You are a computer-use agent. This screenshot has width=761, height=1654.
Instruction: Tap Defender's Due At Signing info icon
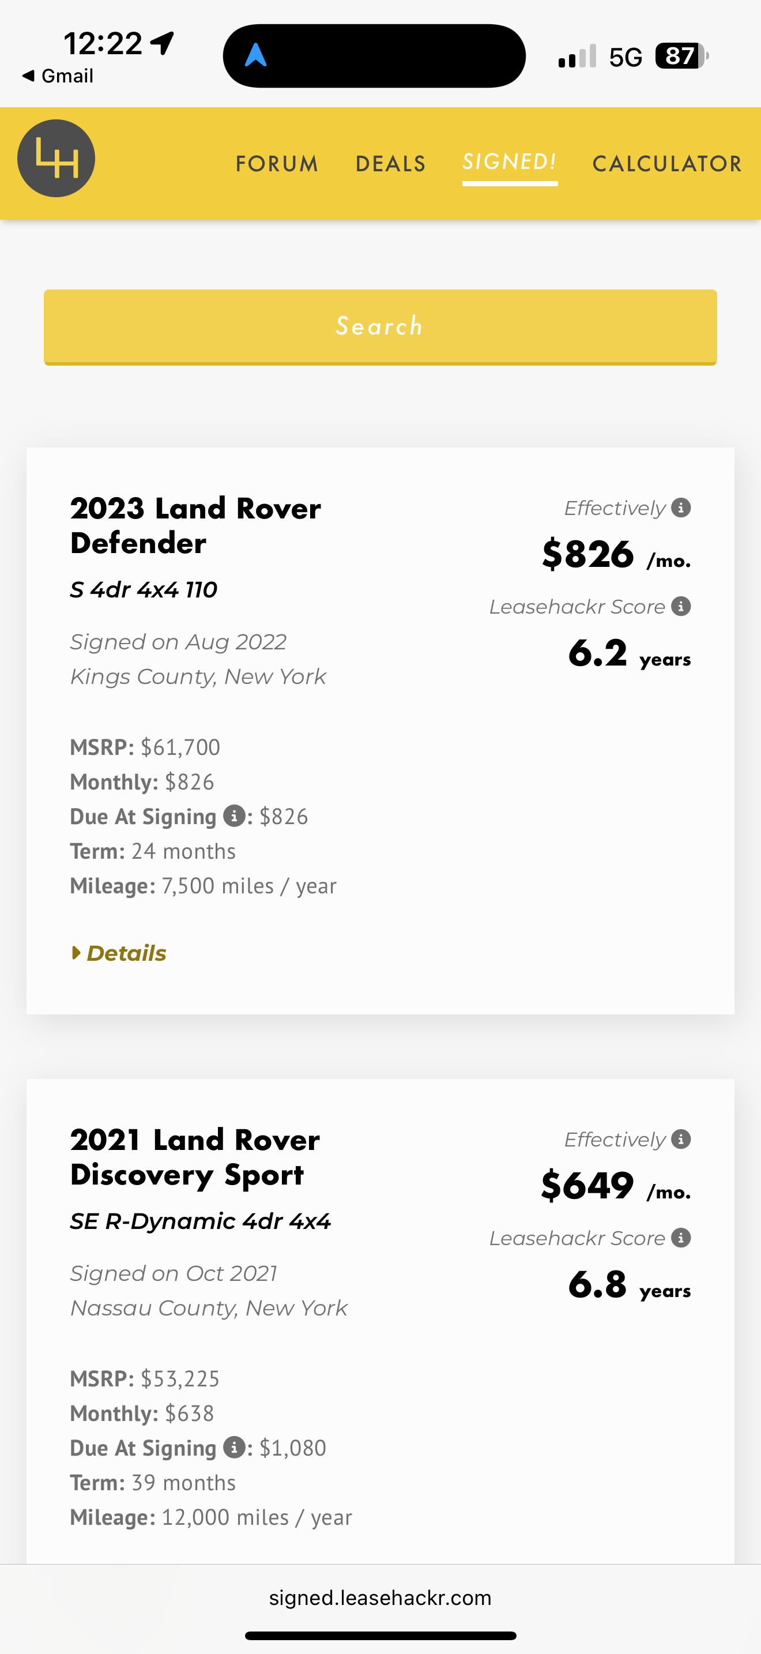(234, 816)
